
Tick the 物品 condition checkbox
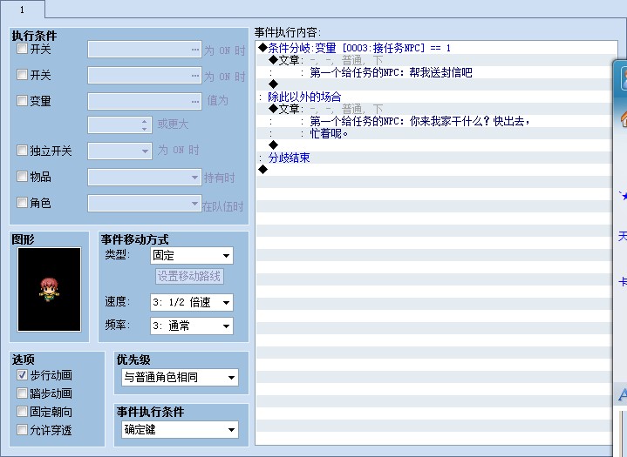pyautogui.click(x=22, y=176)
